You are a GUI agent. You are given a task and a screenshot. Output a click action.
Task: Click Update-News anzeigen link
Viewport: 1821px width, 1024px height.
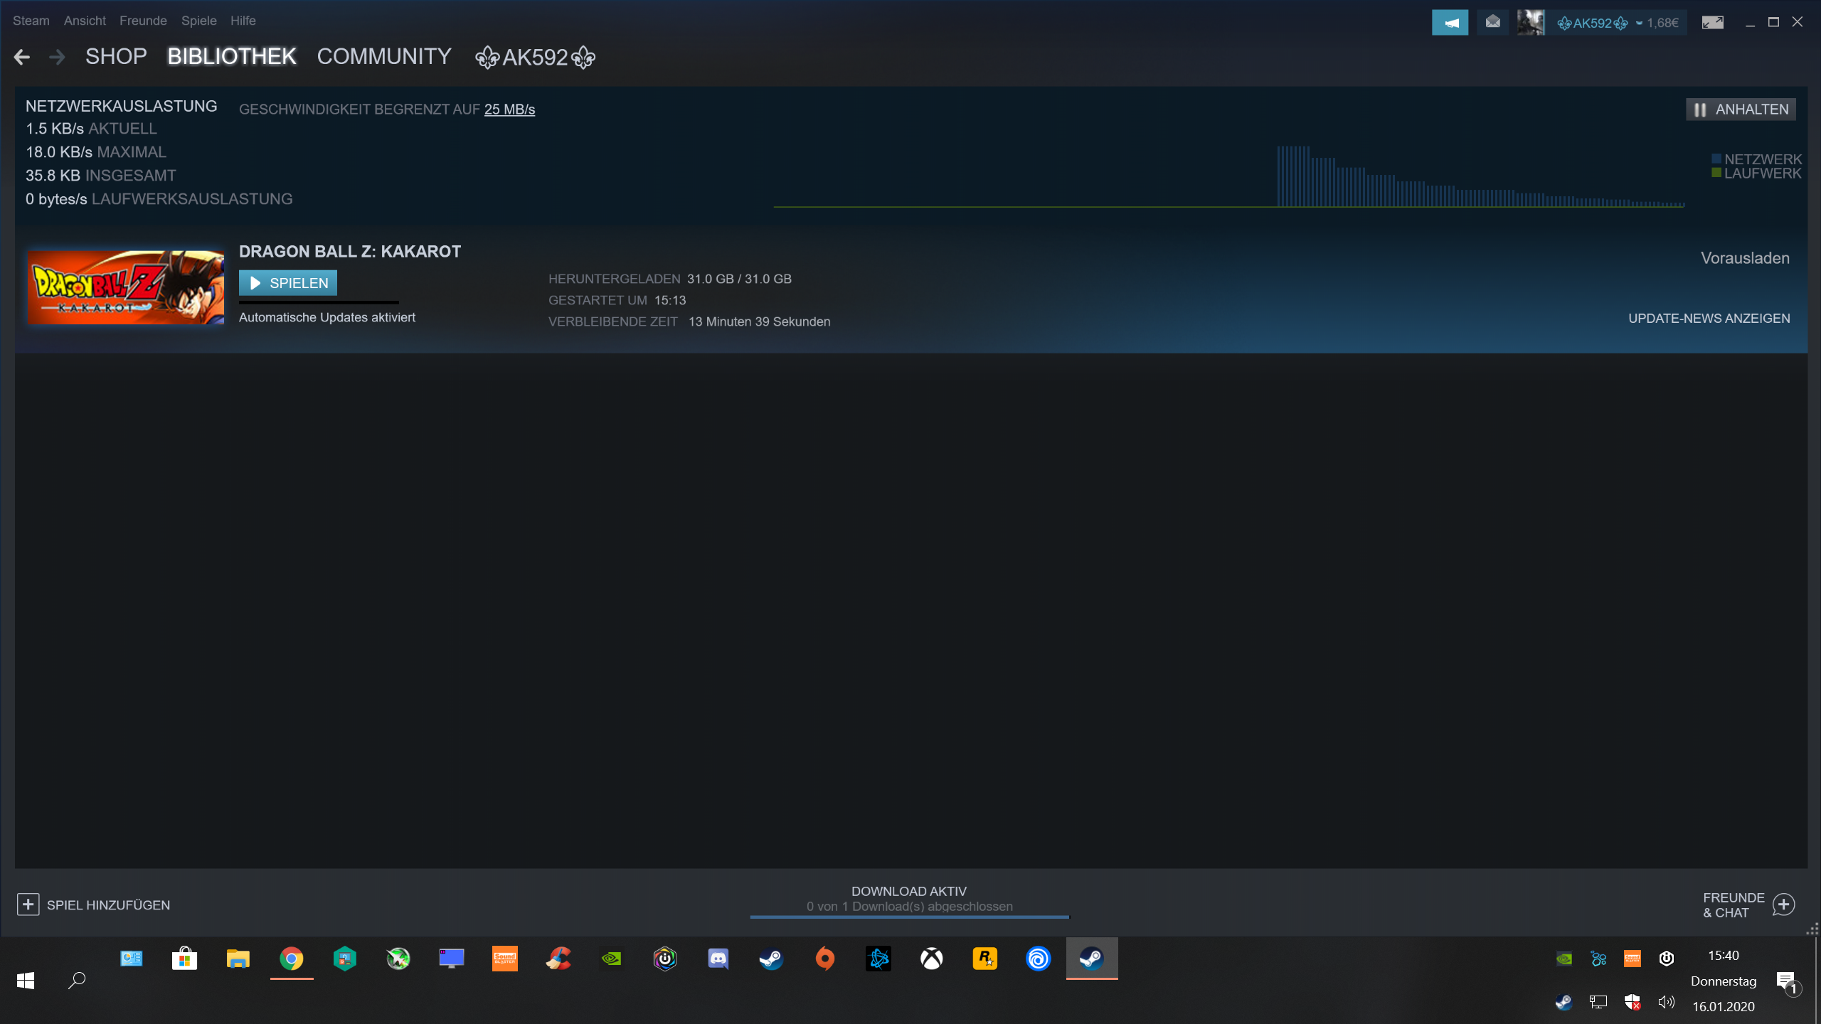click(1709, 319)
